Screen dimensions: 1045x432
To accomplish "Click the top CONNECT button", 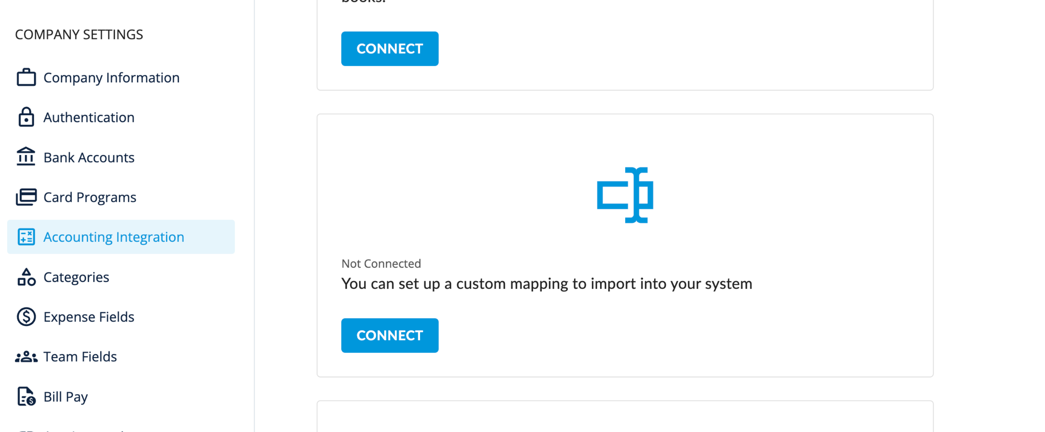I will coord(390,49).
